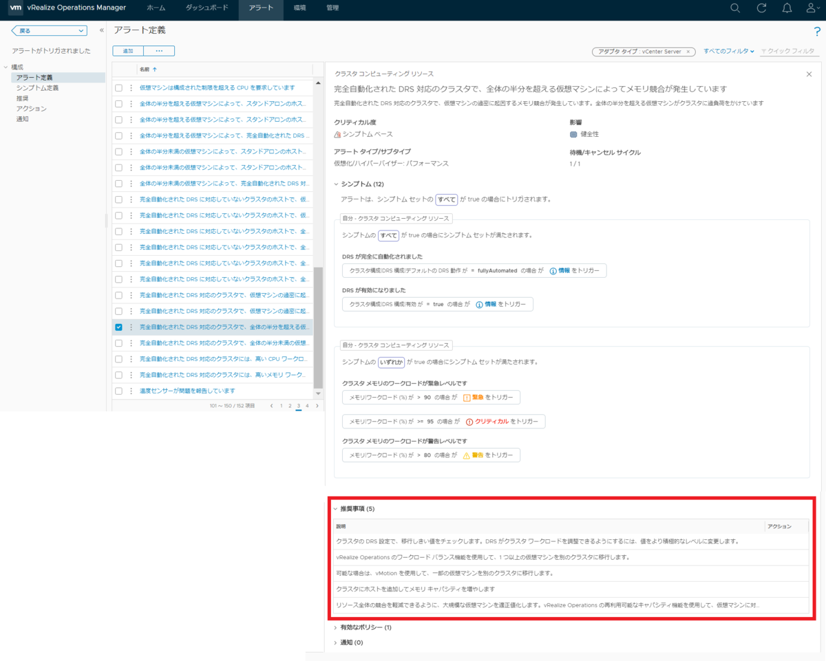Screen dimensions: 826x661
Task: Click the refresh icon in top bar
Action: pos(761,8)
